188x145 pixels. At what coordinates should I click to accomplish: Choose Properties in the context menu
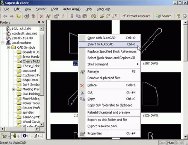point(109,133)
